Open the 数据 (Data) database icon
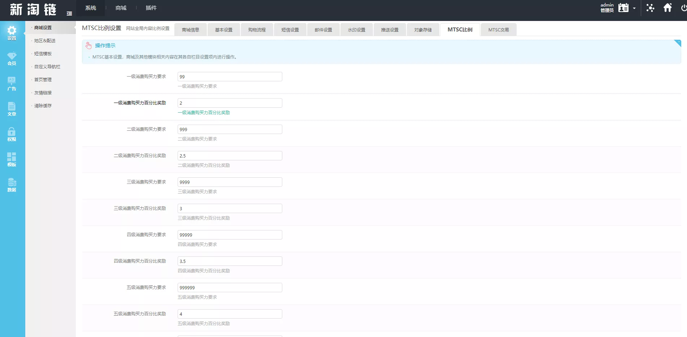The height and width of the screenshot is (337, 687). (x=12, y=185)
